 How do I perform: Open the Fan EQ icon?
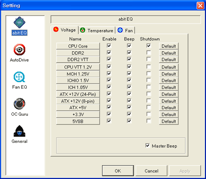pyautogui.click(x=19, y=77)
